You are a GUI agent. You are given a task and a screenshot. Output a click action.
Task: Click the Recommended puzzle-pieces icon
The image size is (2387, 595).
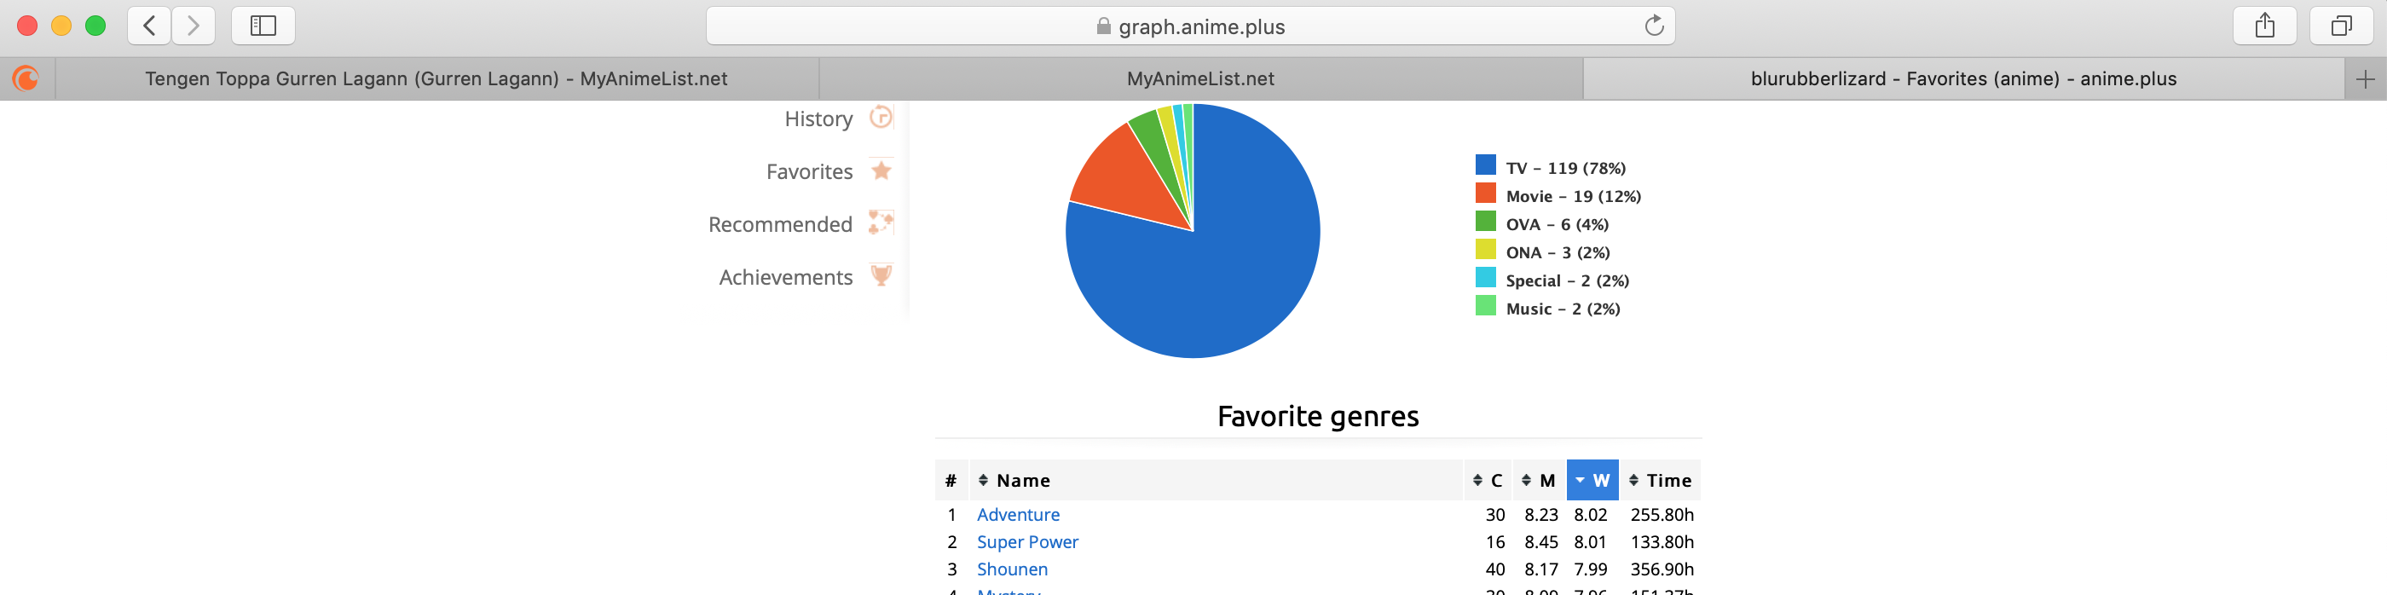click(881, 222)
